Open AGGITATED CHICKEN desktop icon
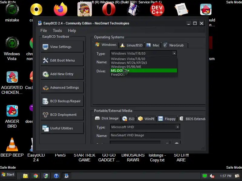The image size is (242, 181). [12, 83]
